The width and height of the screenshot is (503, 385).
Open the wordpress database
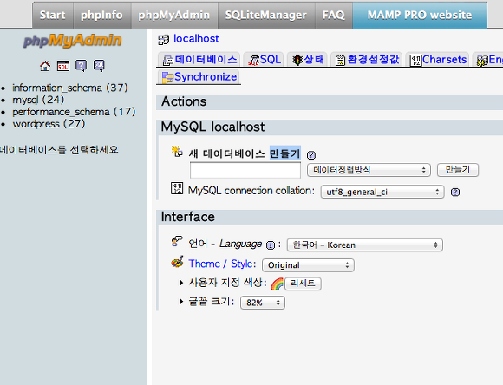pyautogui.click(x=49, y=124)
